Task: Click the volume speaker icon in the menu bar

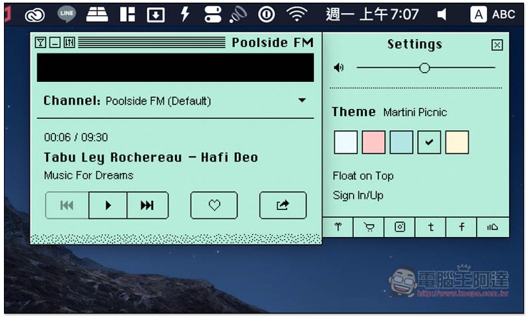Action: [442, 15]
